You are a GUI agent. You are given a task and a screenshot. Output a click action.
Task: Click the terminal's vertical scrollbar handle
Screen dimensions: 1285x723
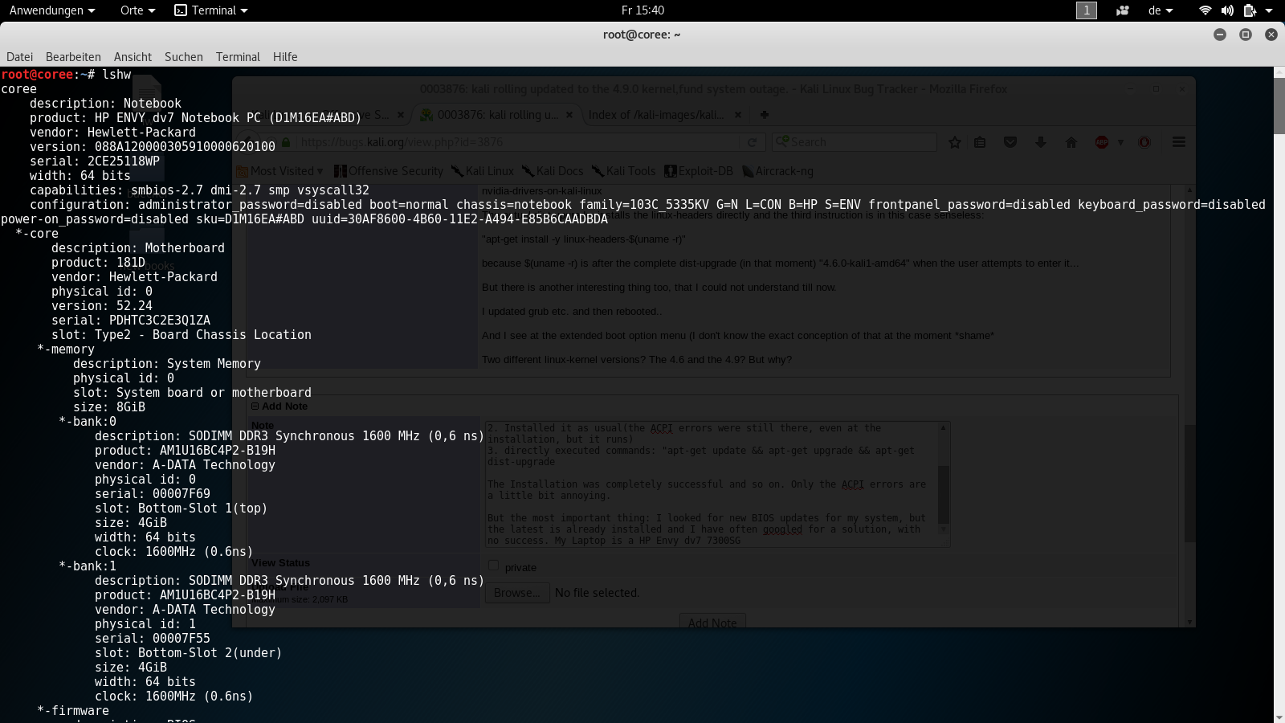(1279, 104)
